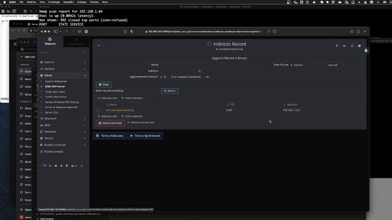Open Server SSH module

pyautogui.click(x=51, y=112)
